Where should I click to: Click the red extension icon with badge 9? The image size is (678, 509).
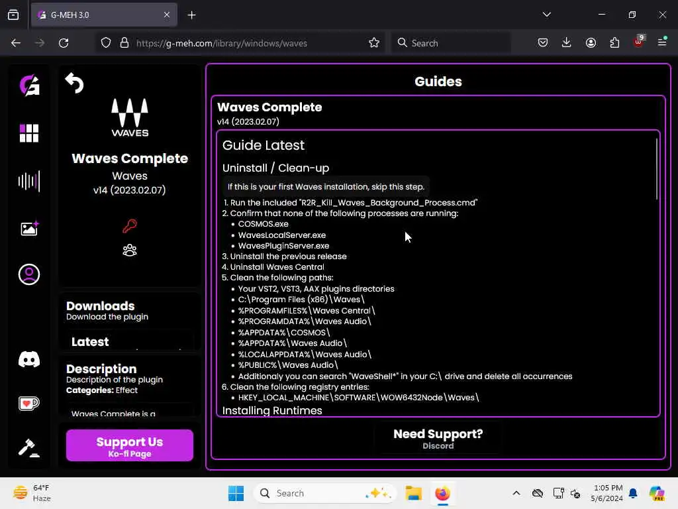tap(639, 42)
